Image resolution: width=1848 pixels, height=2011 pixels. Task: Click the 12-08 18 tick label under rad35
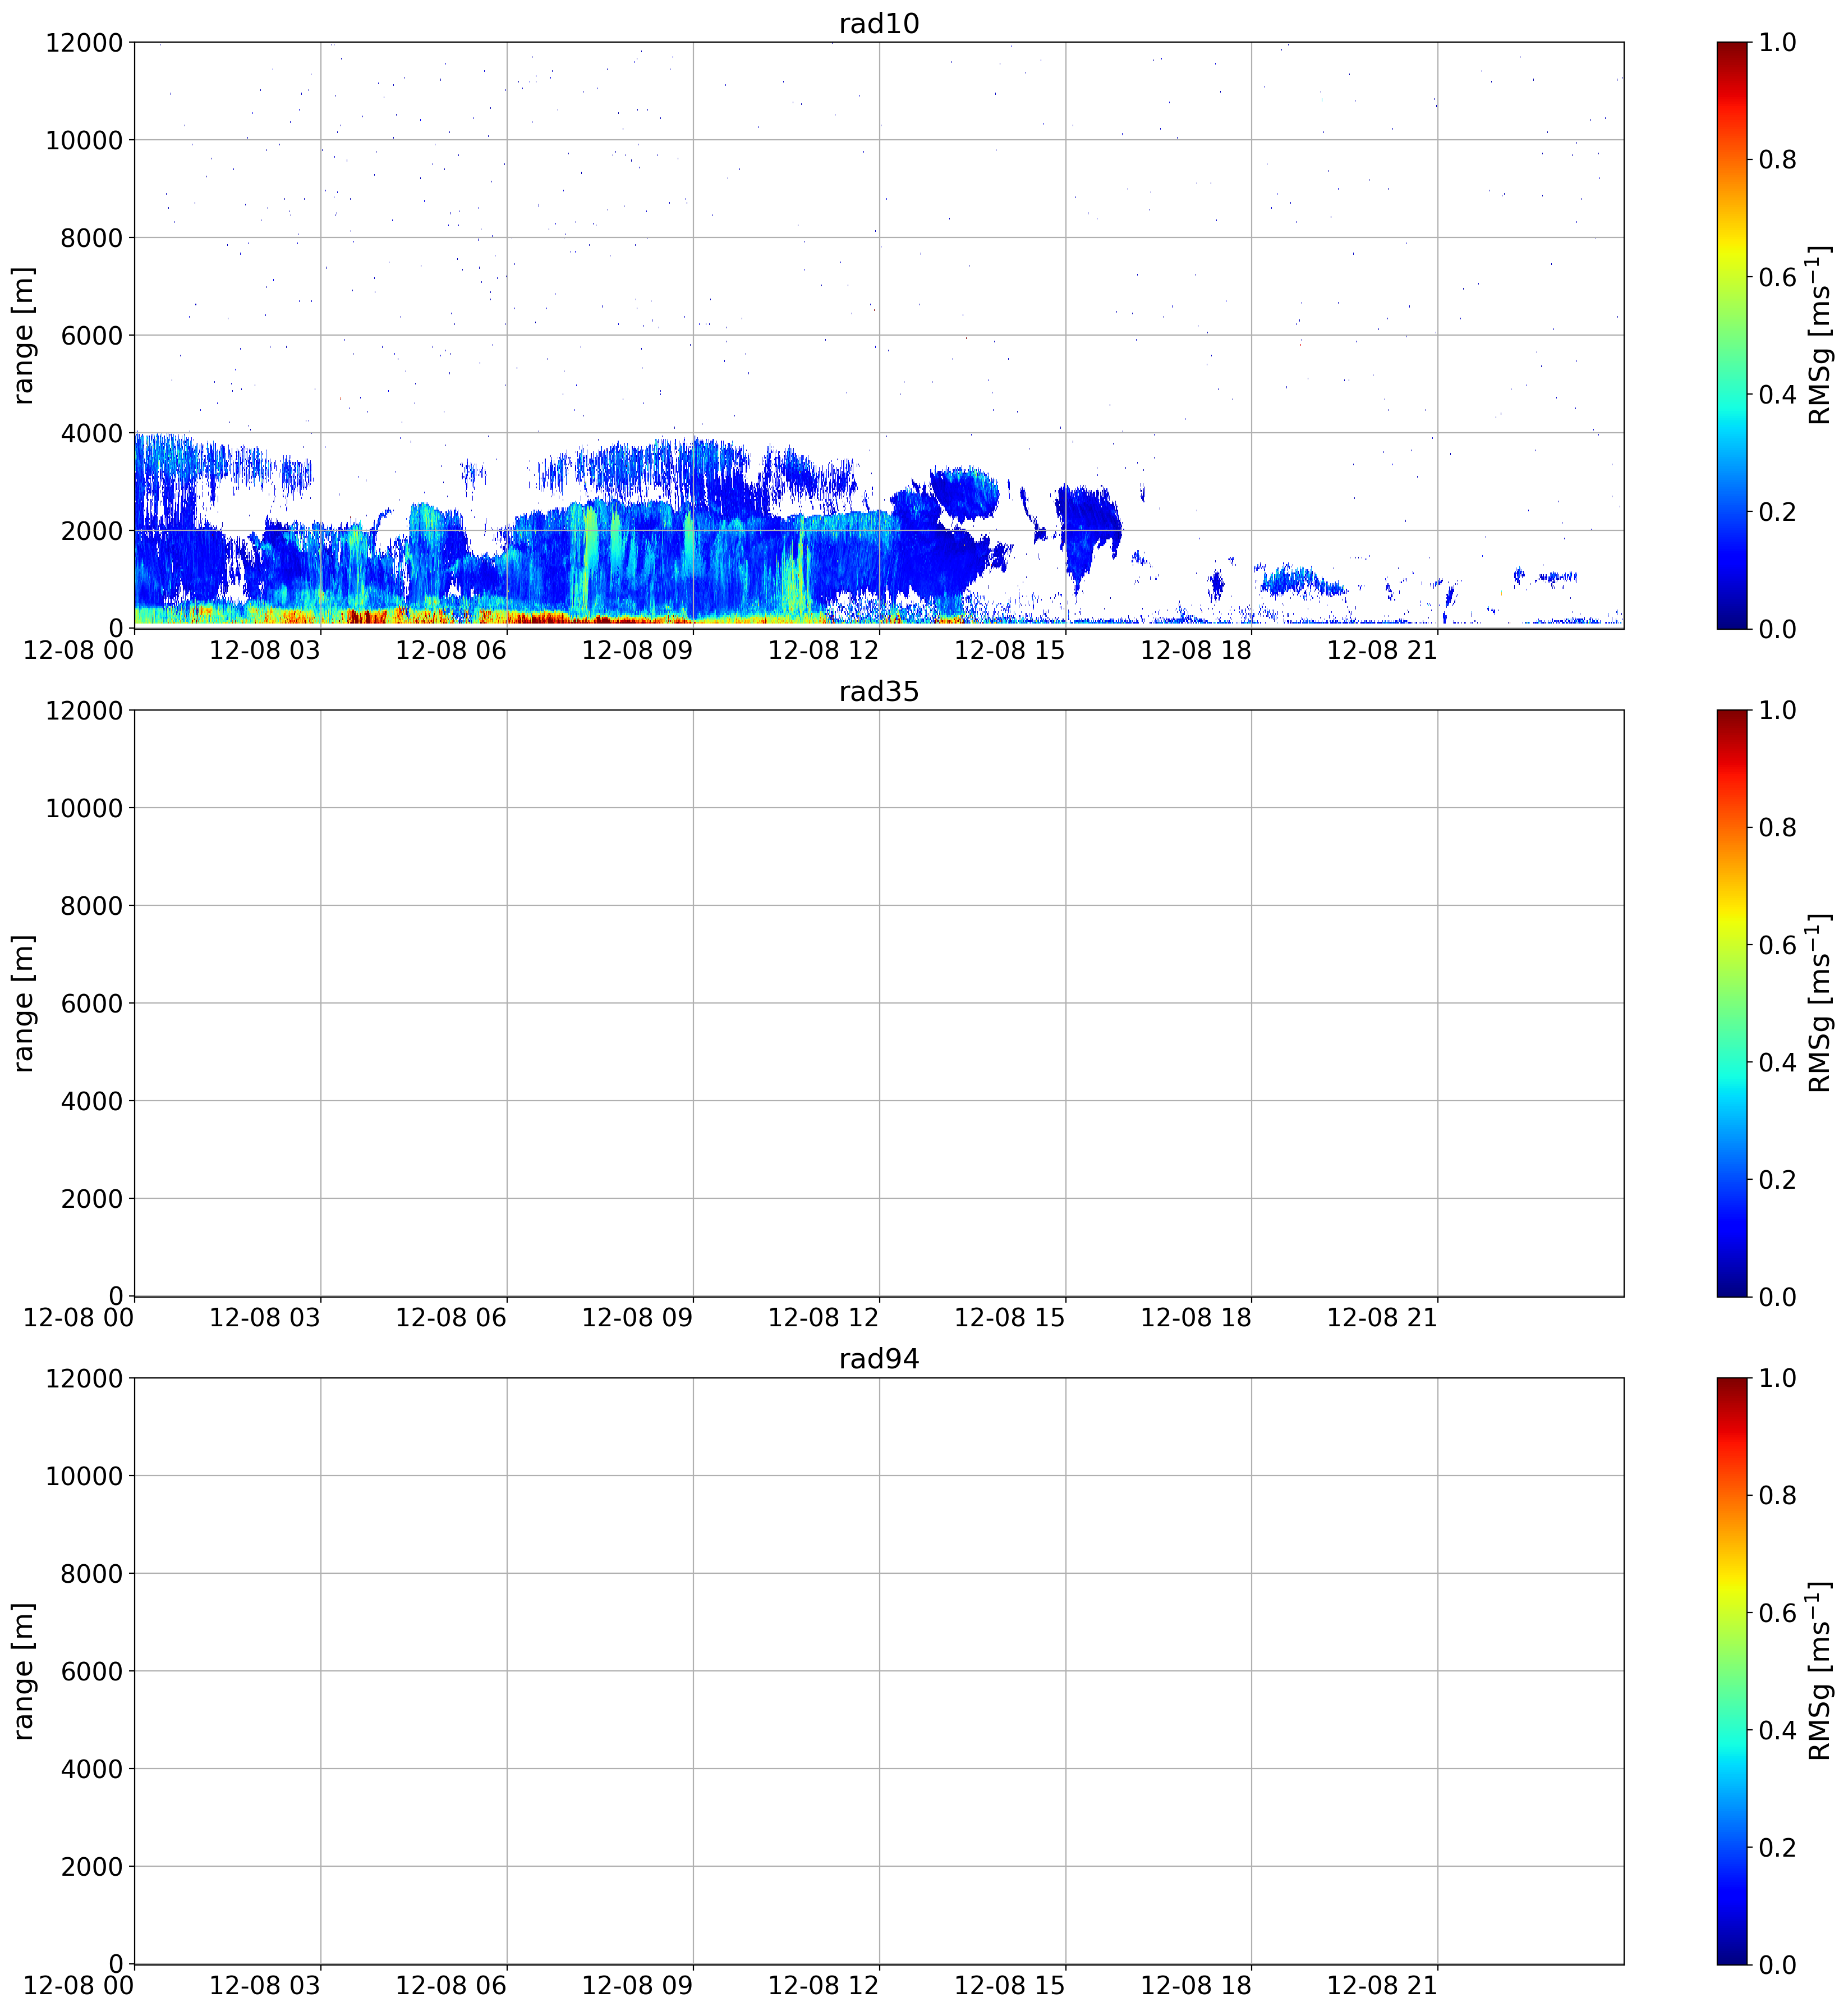pos(1196,1318)
